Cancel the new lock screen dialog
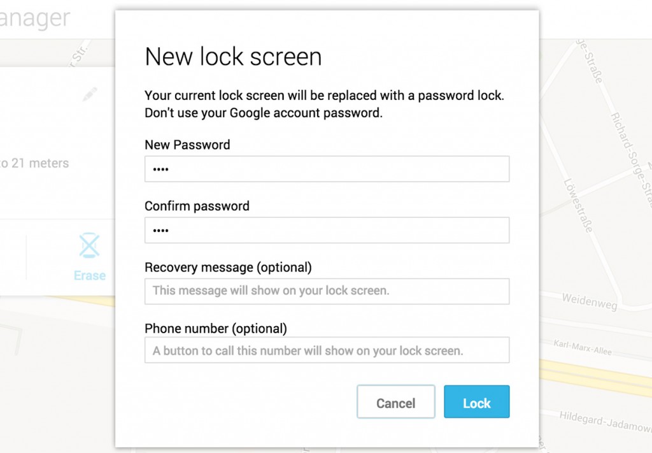 395,402
